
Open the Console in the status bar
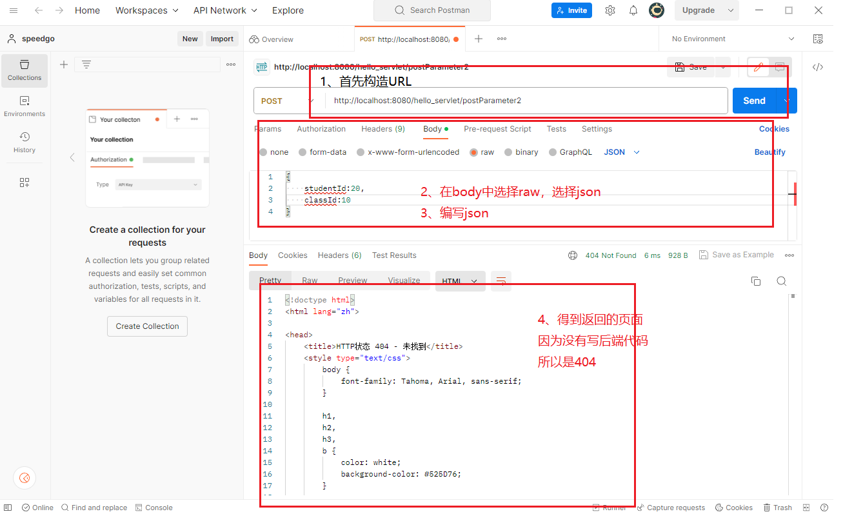pos(154,508)
